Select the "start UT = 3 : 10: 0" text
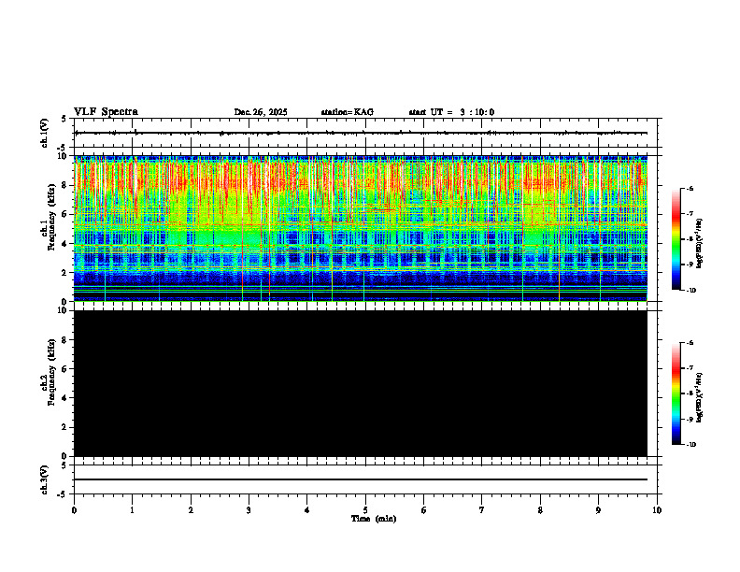Image resolution: width=740 pixels, height=572 pixels. pyautogui.click(x=451, y=112)
